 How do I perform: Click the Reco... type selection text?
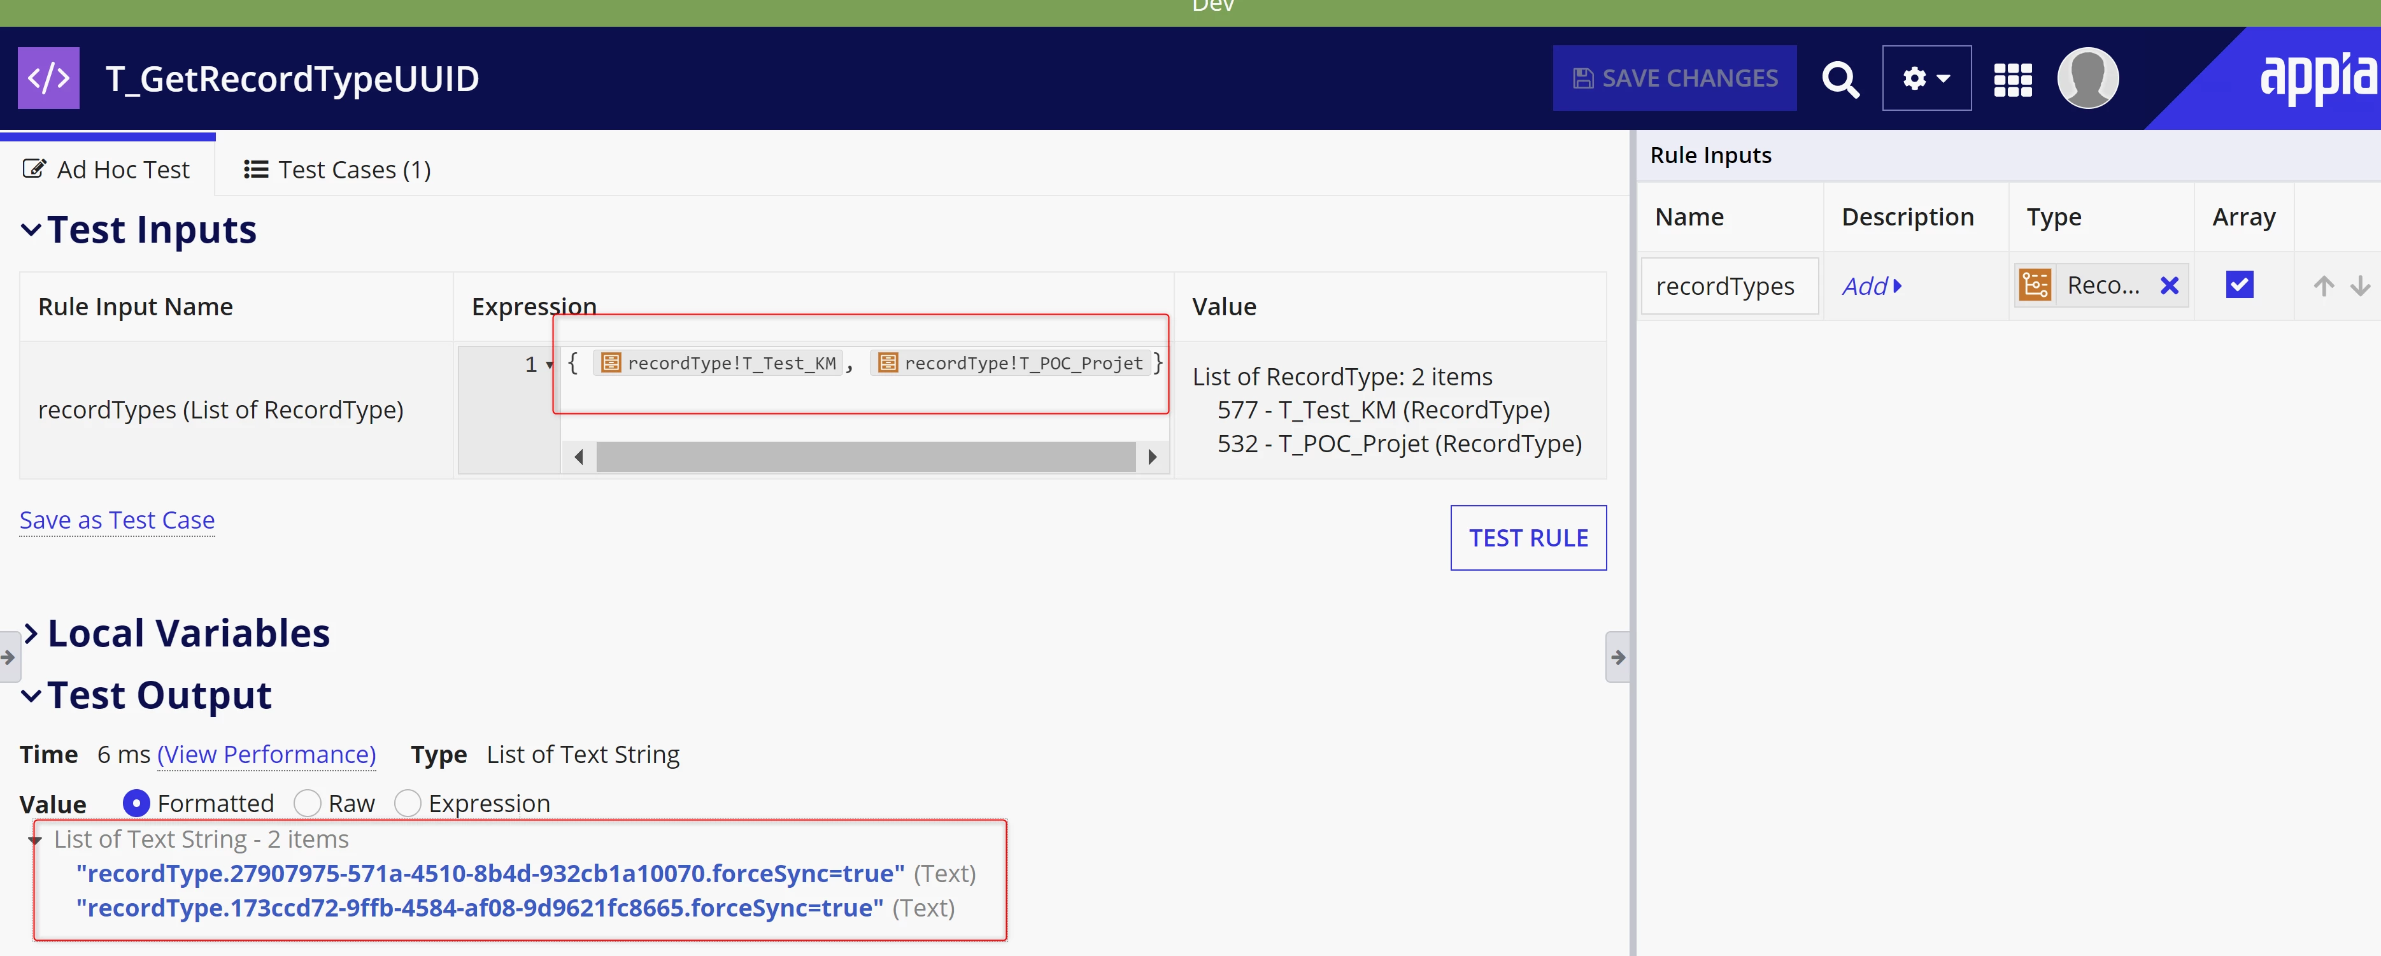[2103, 286]
